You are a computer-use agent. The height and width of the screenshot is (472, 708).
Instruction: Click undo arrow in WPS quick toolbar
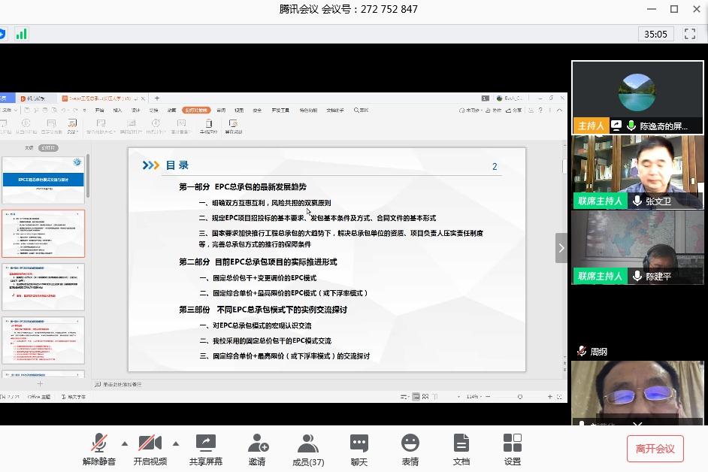(63, 110)
